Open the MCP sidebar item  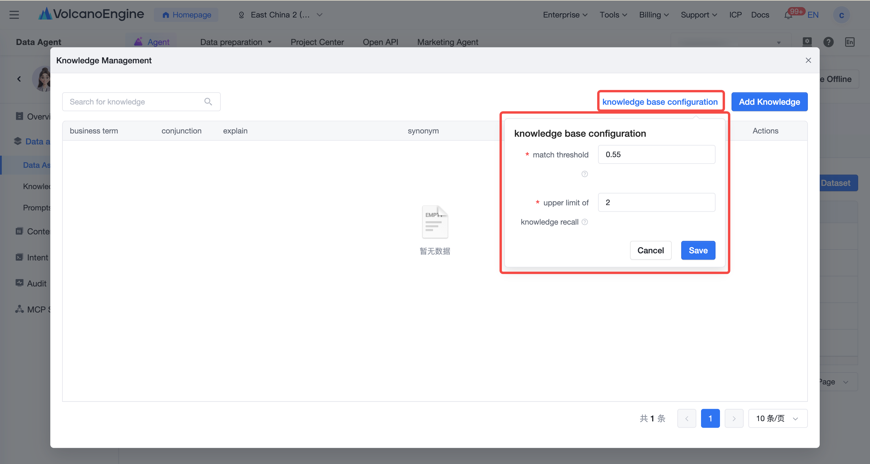click(x=33, y=309)
